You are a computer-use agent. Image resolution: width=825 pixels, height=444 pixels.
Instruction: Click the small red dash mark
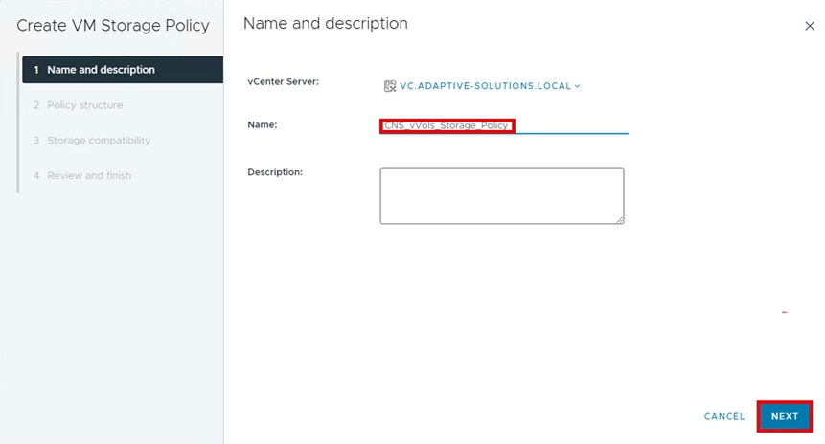[784, 312]
